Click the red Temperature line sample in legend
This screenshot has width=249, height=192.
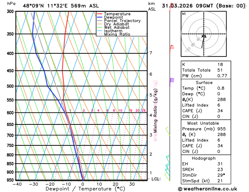[100, 14]
